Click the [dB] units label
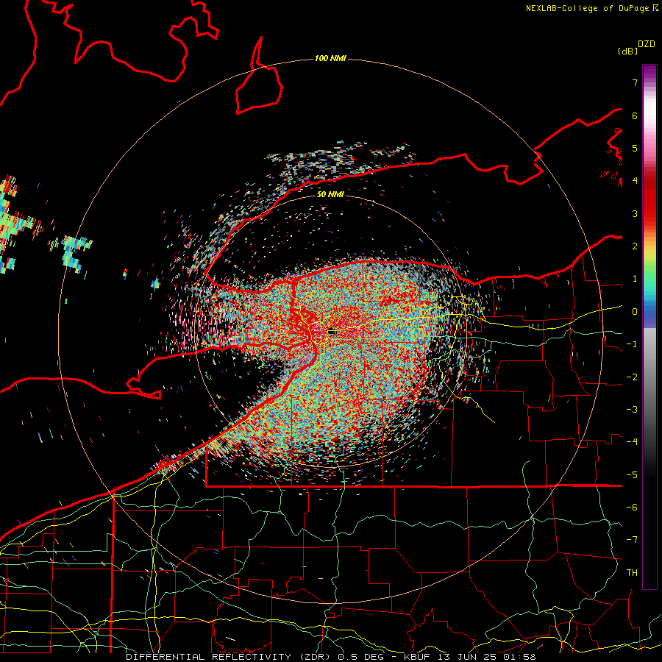This screenshot has height=662, width=662. [627, 51]
